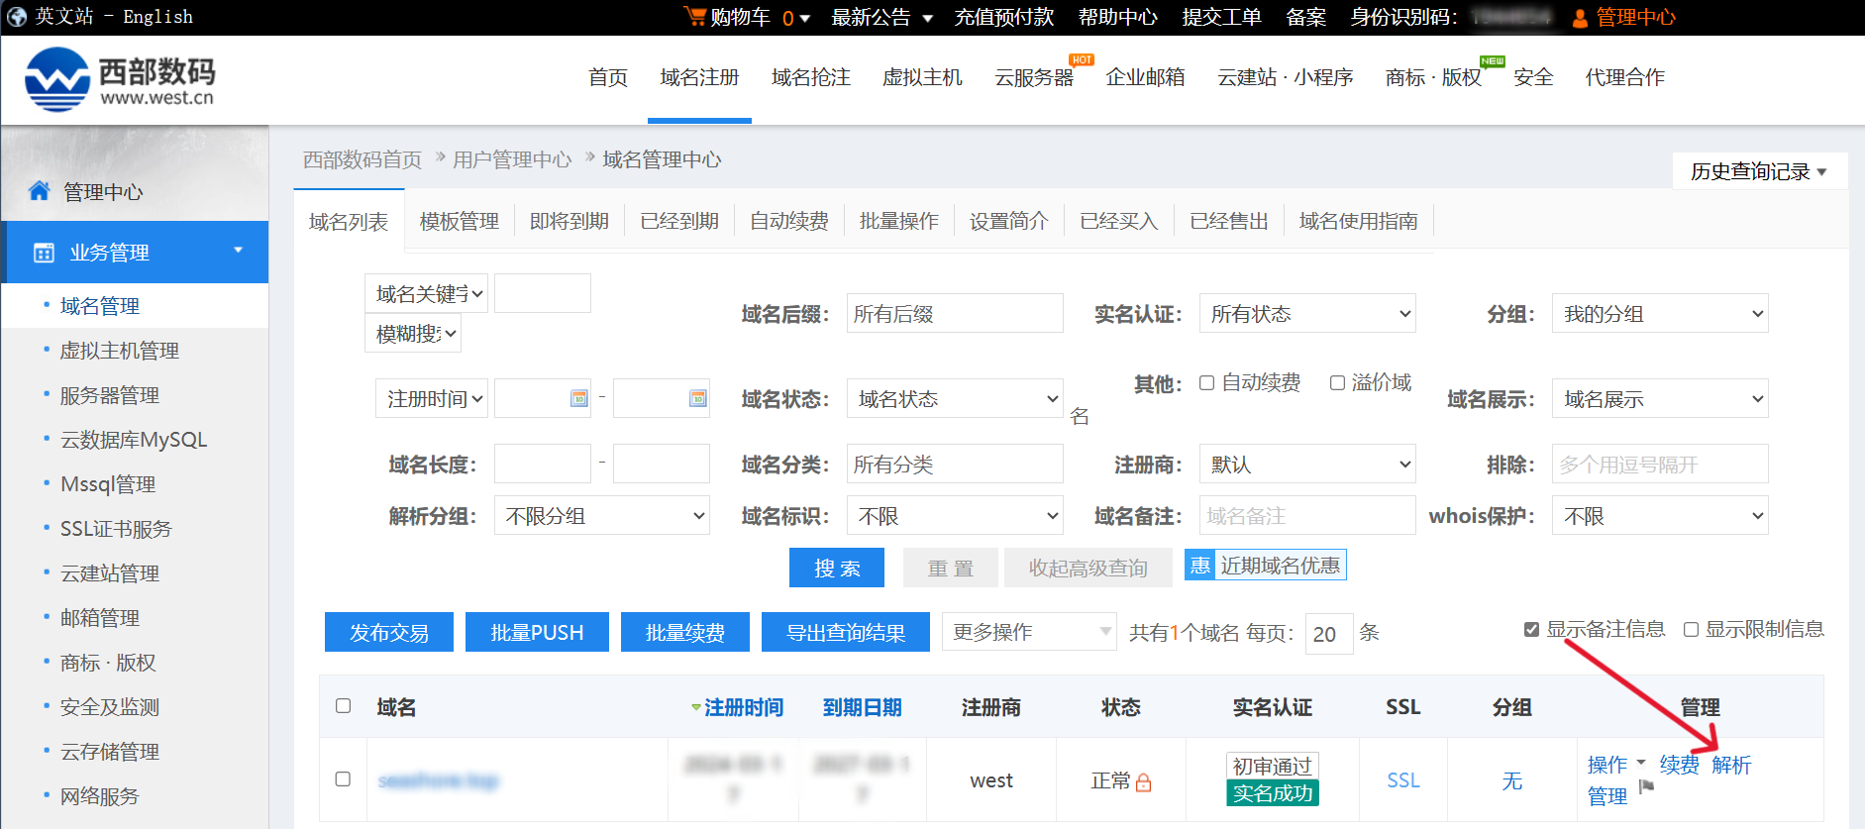This screenshot has width=1865, height=829.
Task: Click the lock icon in status column
Action: tap(1144, 782)
